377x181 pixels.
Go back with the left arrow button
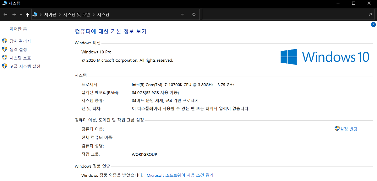point(5,14)
